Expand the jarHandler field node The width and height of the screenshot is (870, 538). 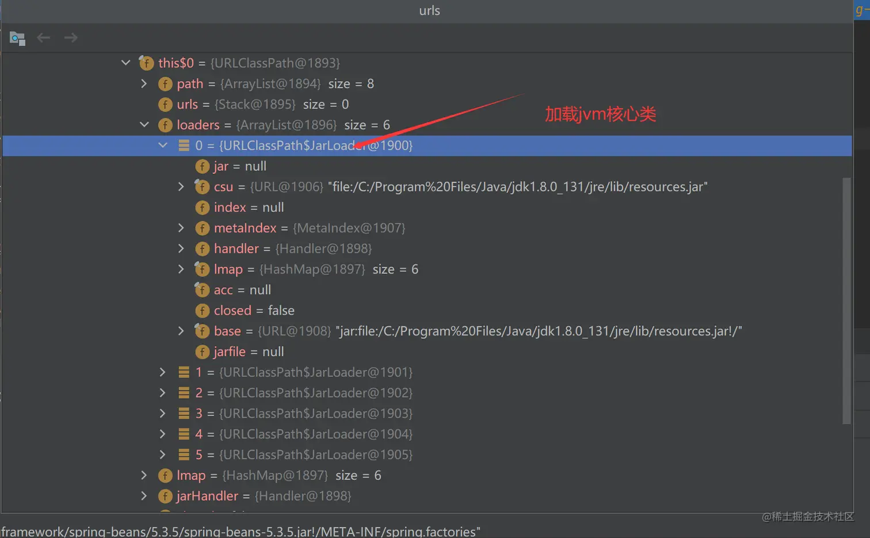click(x=144, y=496)
